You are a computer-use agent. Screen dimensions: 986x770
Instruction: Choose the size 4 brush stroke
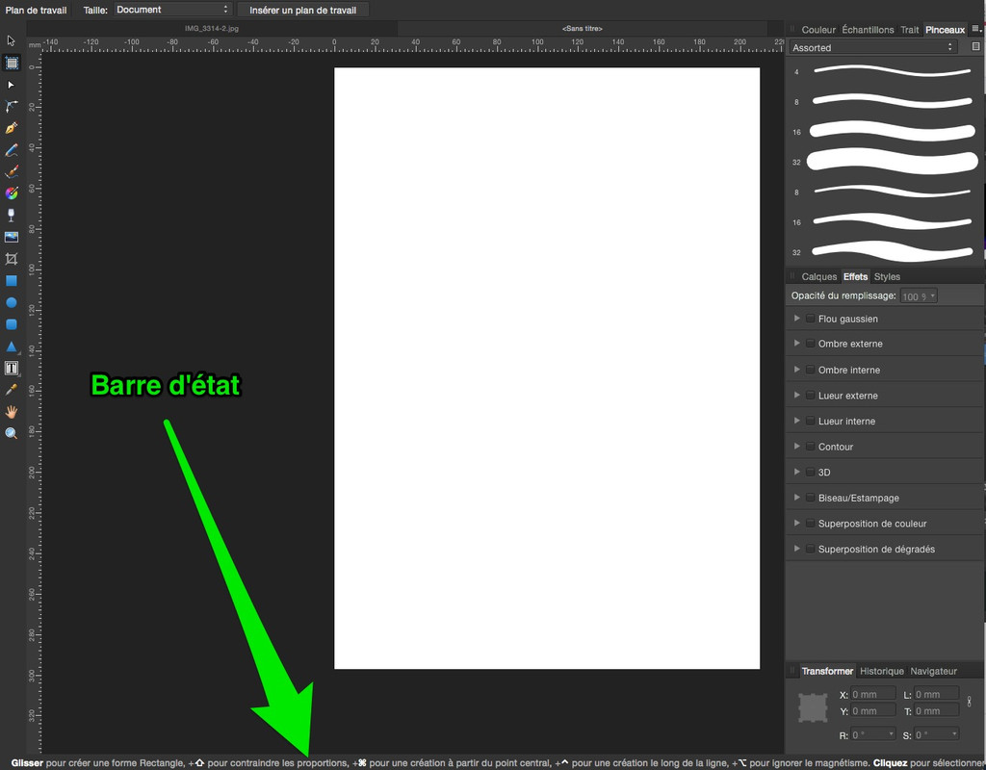(x=885, y=71)
